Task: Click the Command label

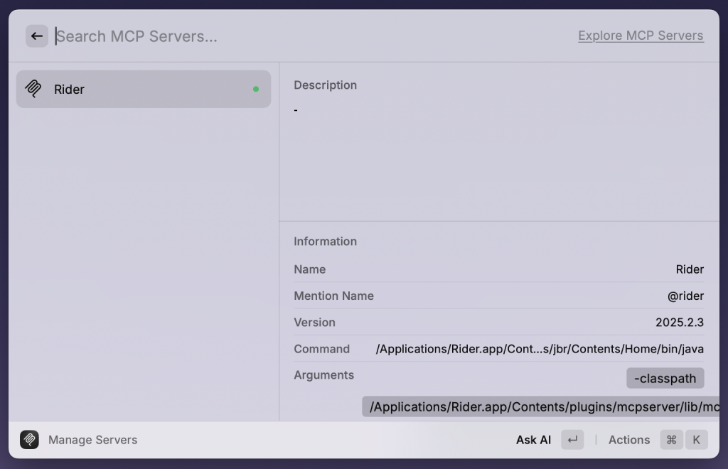Action: (x=321, y=349)
